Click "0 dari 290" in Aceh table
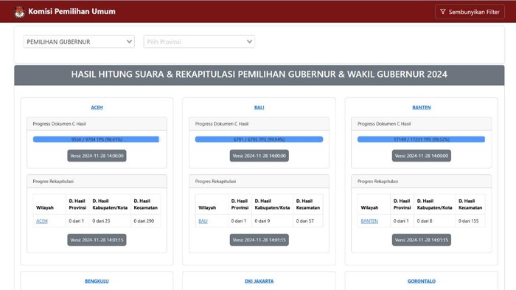 144,221
